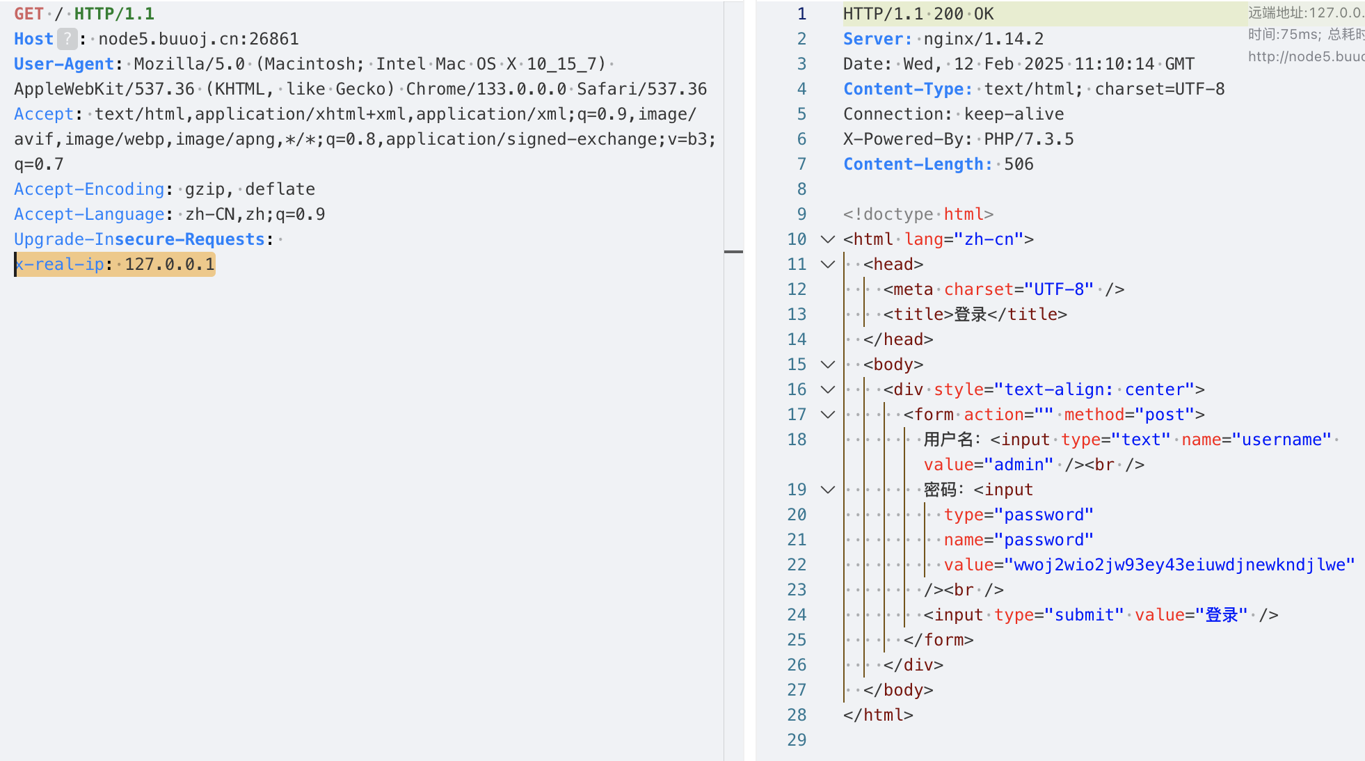The height and width of the screenshot is (761, 1365).
Task: Click the password value string on line 22
Action: coord(1183,565)
